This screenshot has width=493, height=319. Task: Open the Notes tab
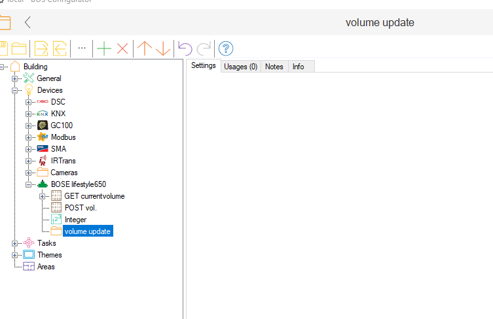[x=274, y=67]
